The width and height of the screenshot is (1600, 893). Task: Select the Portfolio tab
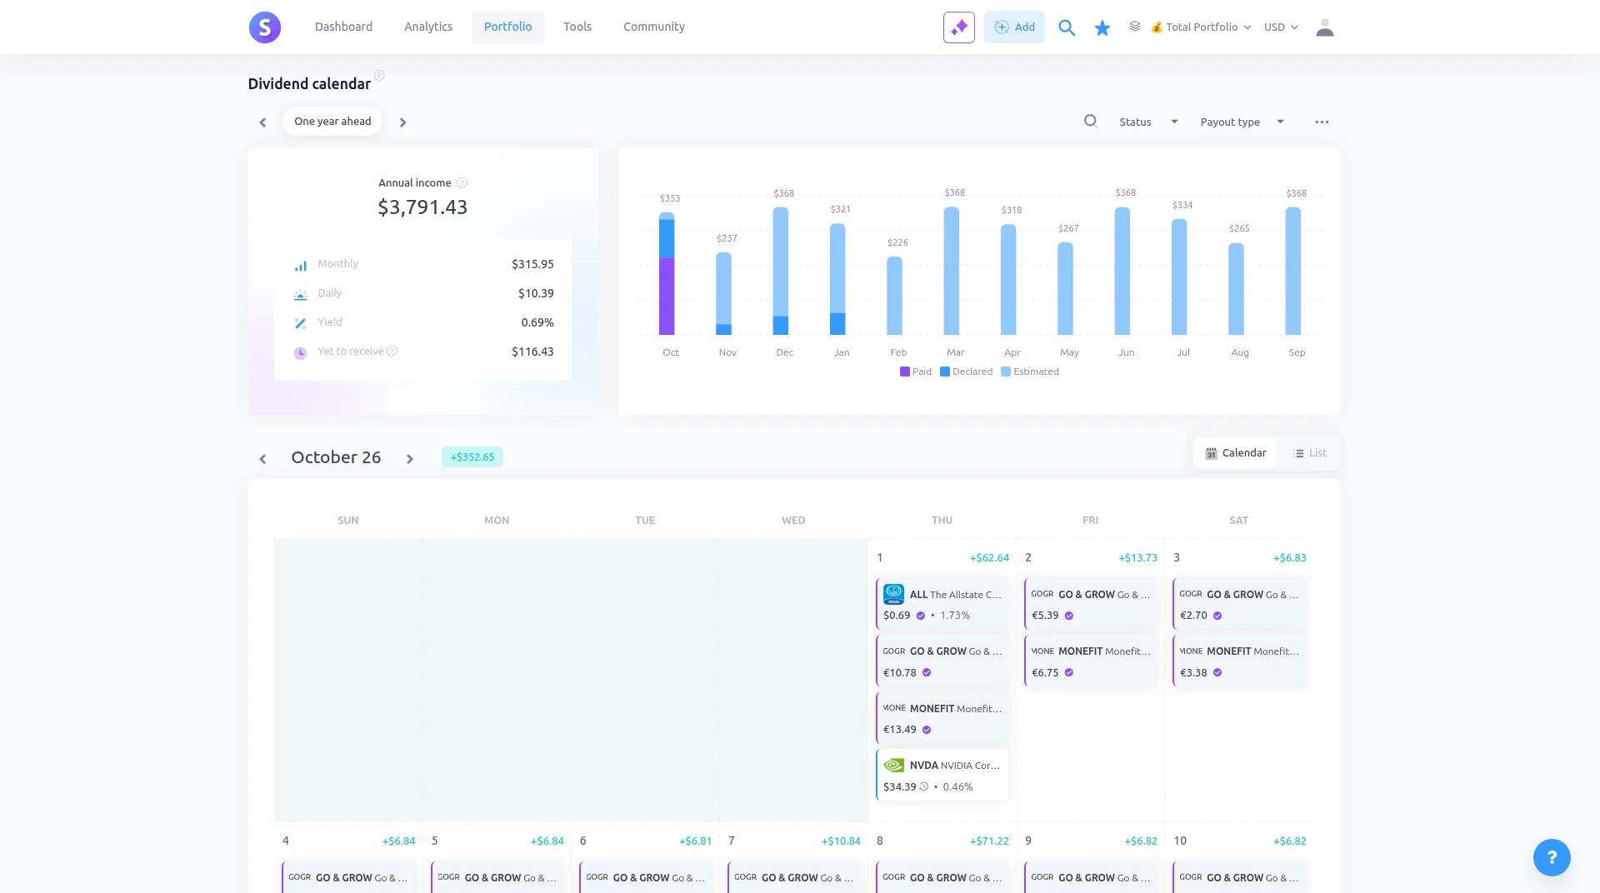point(507,27)
